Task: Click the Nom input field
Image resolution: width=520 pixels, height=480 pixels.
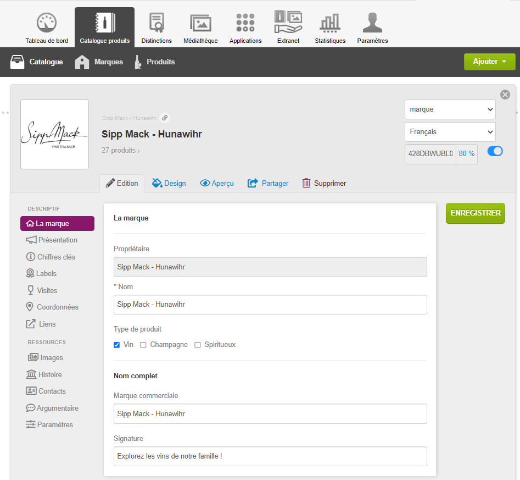Action: [x=270, y=305]
